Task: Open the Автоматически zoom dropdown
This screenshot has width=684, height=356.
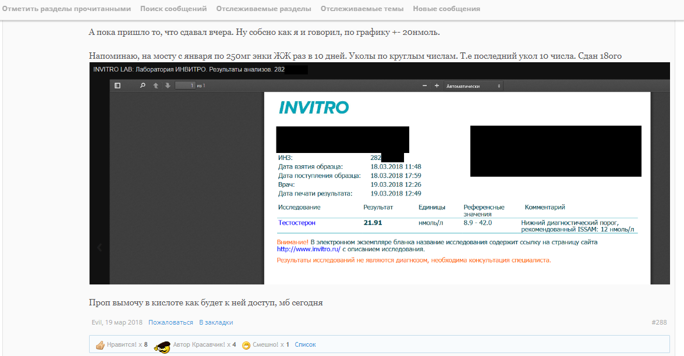Action: 473,86
